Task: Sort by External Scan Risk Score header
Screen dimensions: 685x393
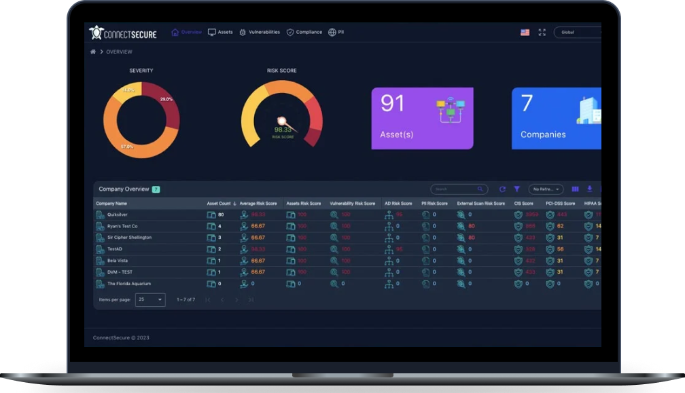Action: 481,203
